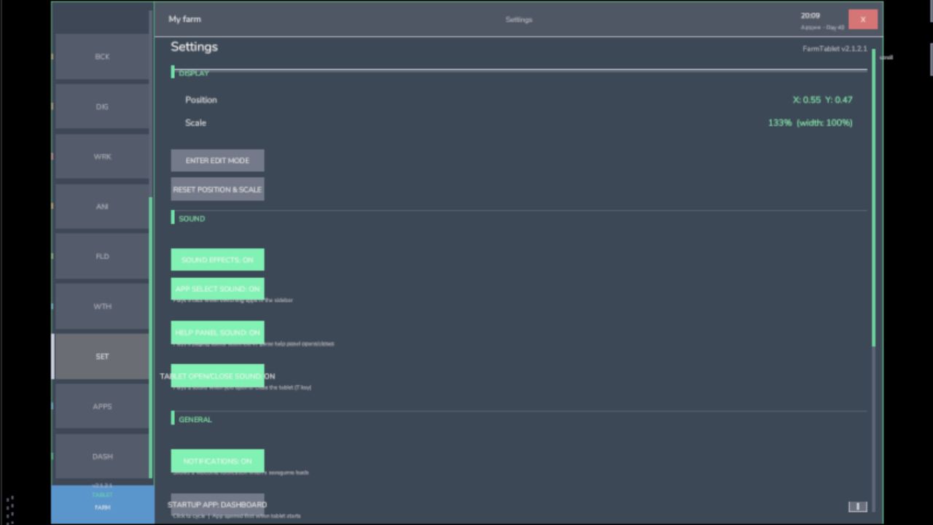The image size is (933, 525).
Task: Click the ENTER EDIT MODE button
Action: [x=217, y=160]
